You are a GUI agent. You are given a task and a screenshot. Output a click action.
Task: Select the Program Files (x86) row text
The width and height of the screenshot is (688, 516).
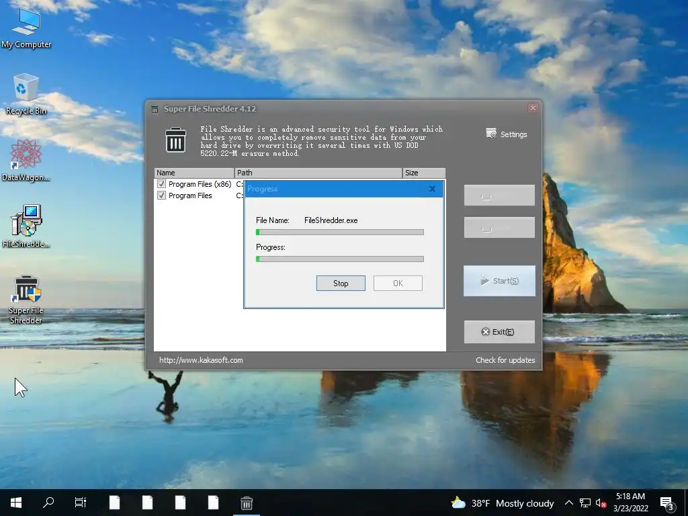200,184
